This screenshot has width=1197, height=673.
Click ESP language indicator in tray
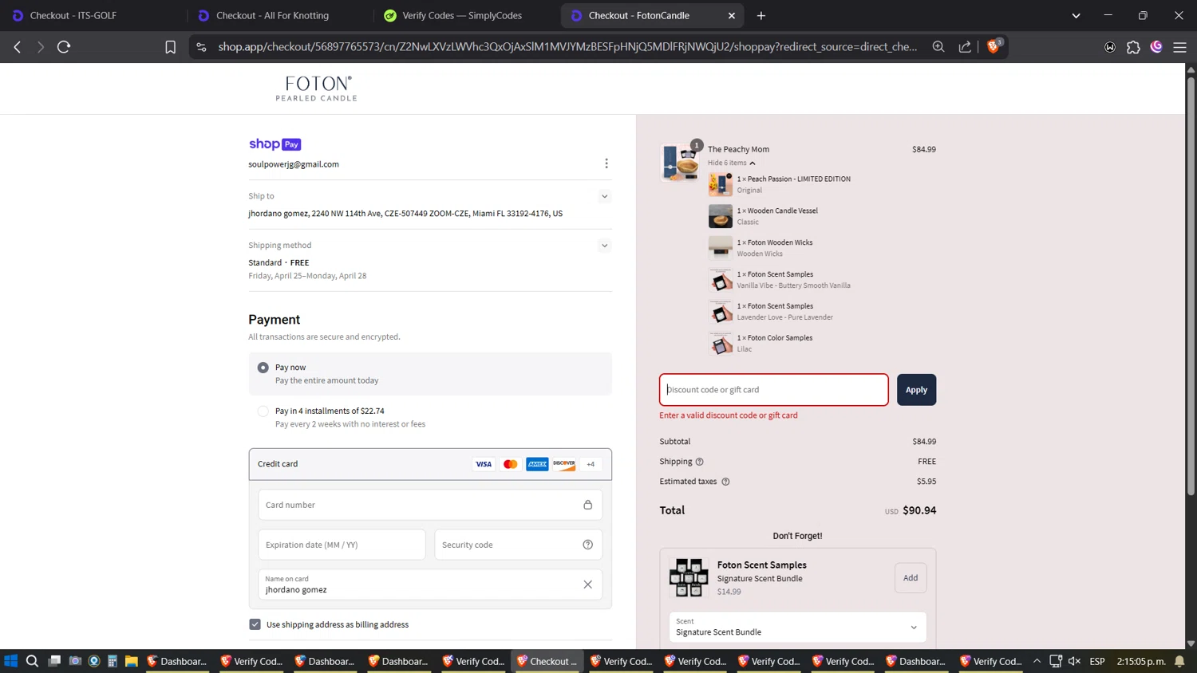1097,661
